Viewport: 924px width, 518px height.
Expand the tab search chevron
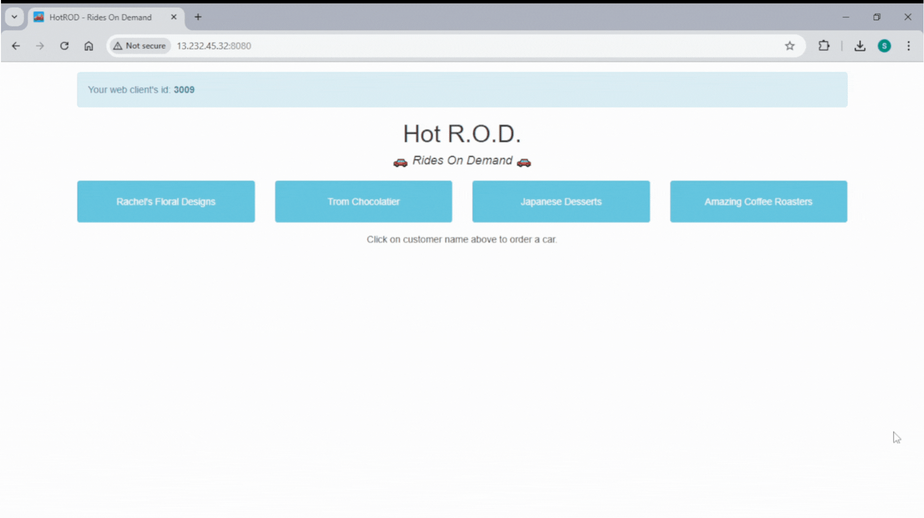(14, 17)
